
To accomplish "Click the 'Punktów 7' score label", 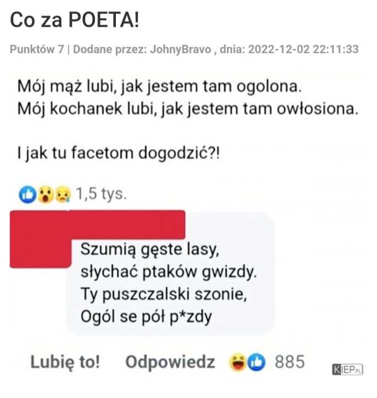I will tap(37, 49).
